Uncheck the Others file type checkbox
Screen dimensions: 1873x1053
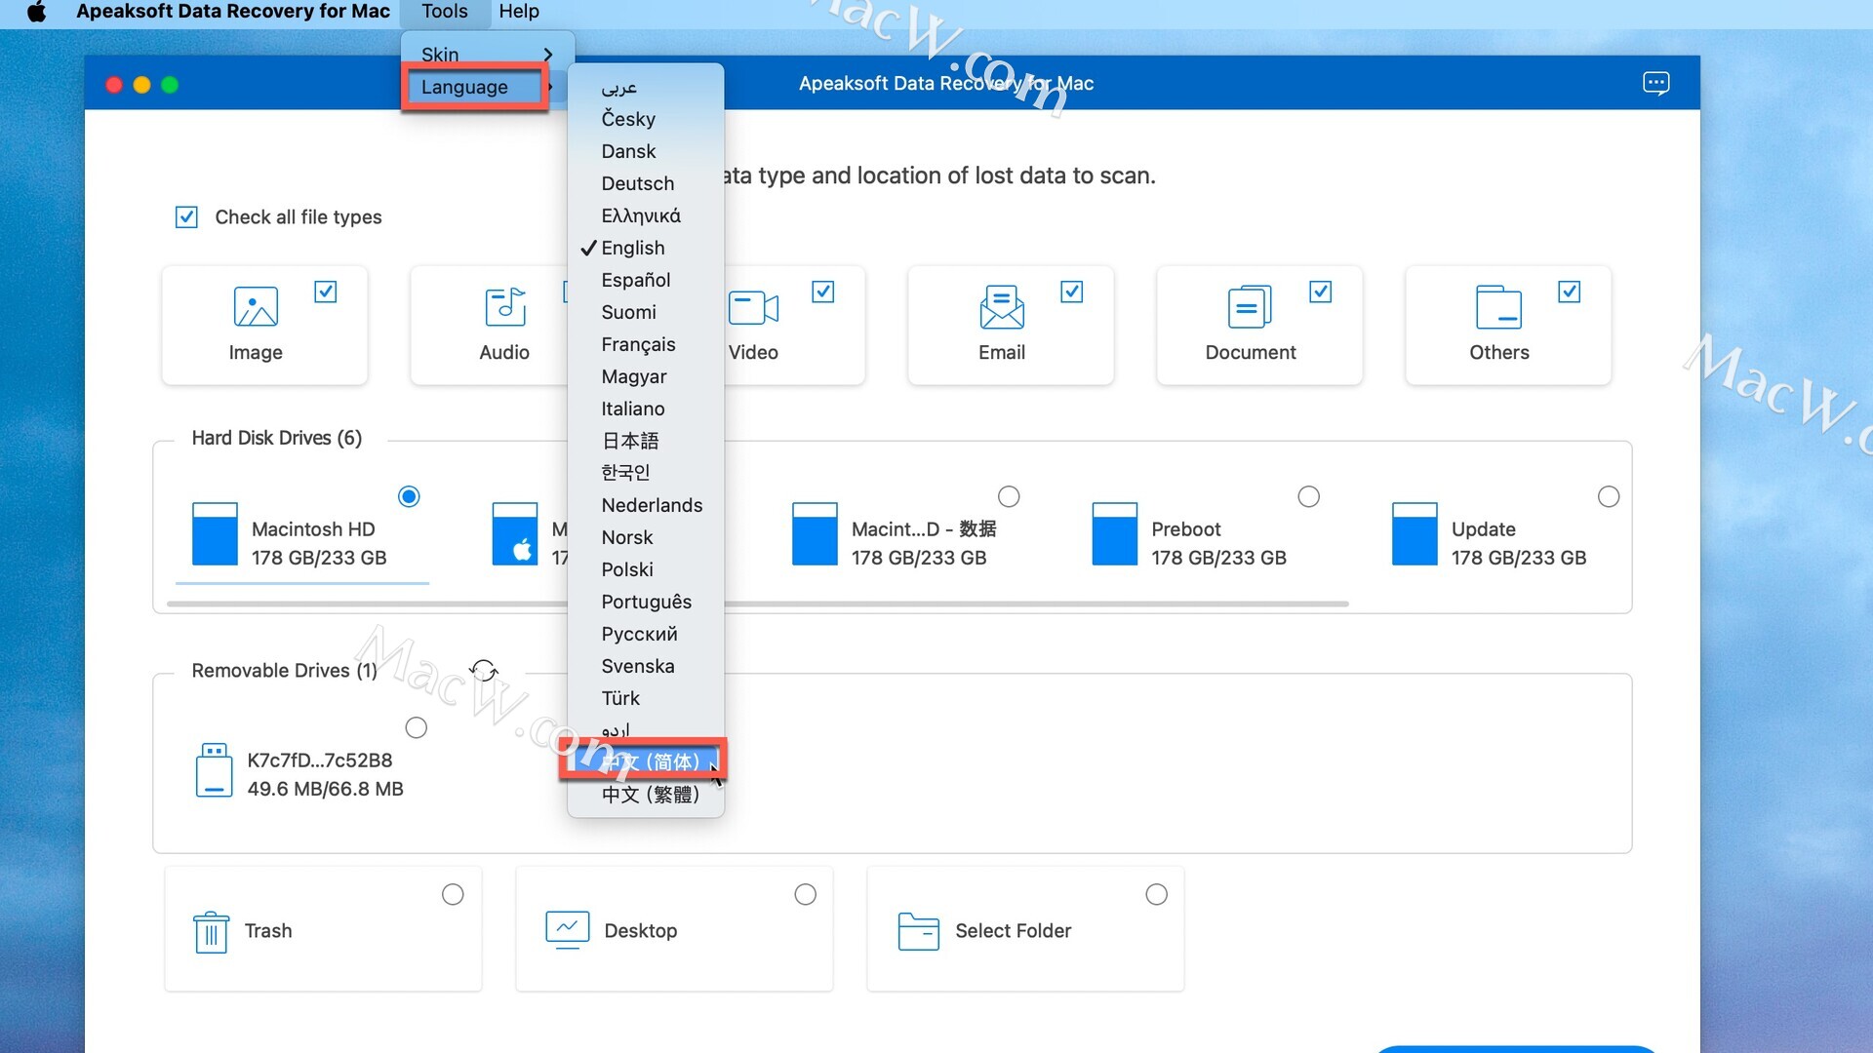pyautogui.click(x=1570, y=292)
